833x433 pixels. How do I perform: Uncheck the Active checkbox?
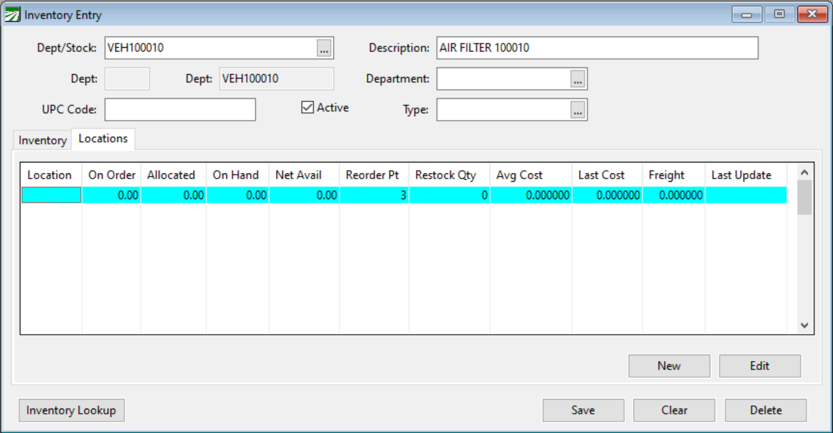click(307, 107)
